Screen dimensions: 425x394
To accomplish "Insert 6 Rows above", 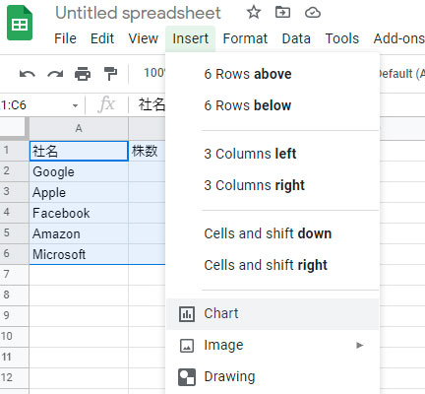I will (x=273, y=74).
